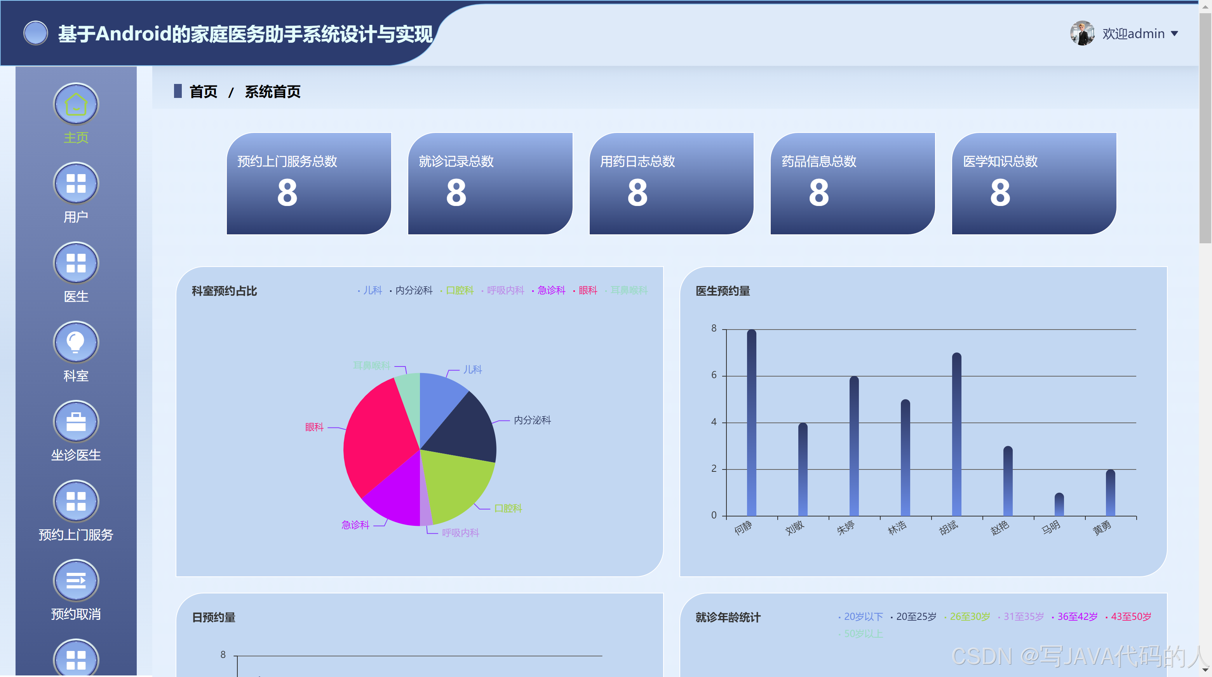Click the 朱婷 bar in doctor chart
The height and width of the screenshot is (677, 1212).
[x=854, y=446]
